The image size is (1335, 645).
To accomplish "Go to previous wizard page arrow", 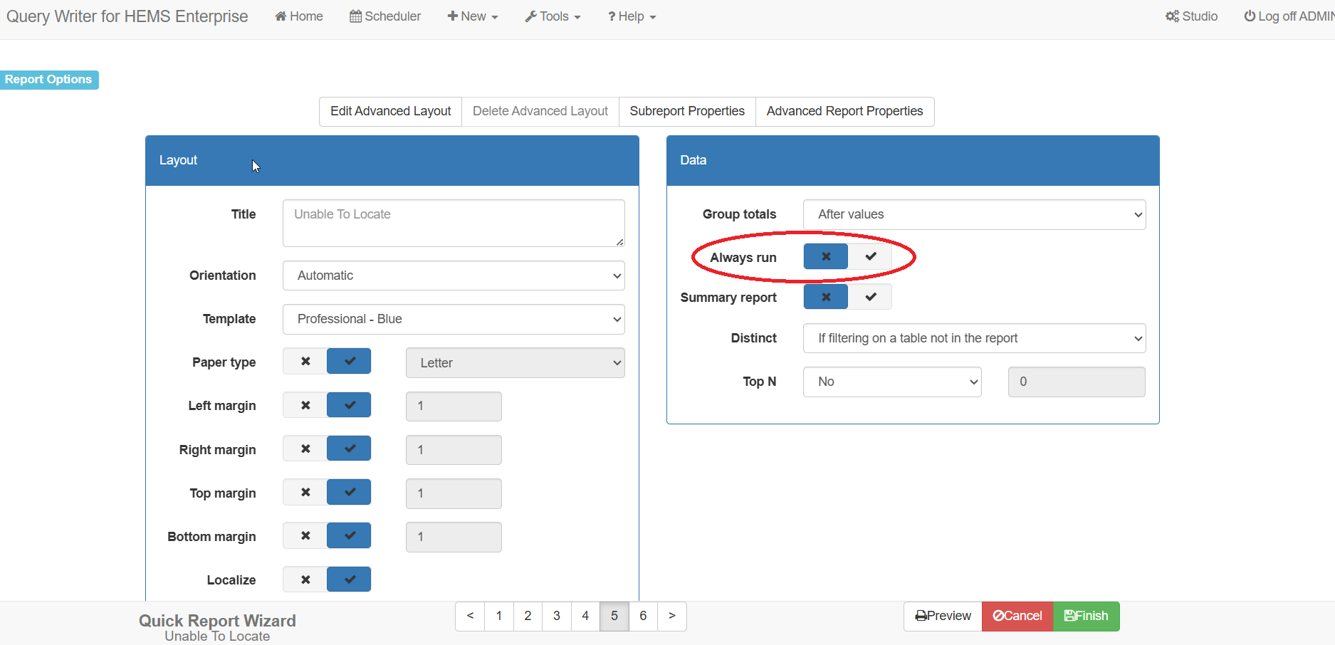I will tap(470, 617).
